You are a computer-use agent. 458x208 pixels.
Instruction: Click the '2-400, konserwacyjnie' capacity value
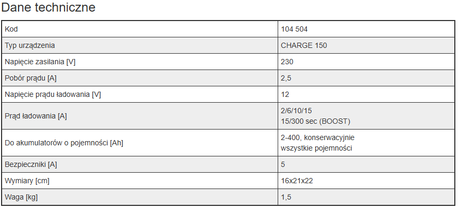[x=318, y=137]
